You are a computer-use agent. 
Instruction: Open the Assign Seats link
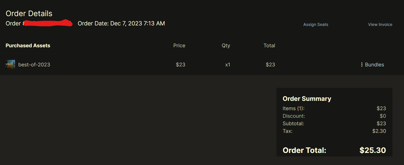pyautogui.click(x=316, y=24)
